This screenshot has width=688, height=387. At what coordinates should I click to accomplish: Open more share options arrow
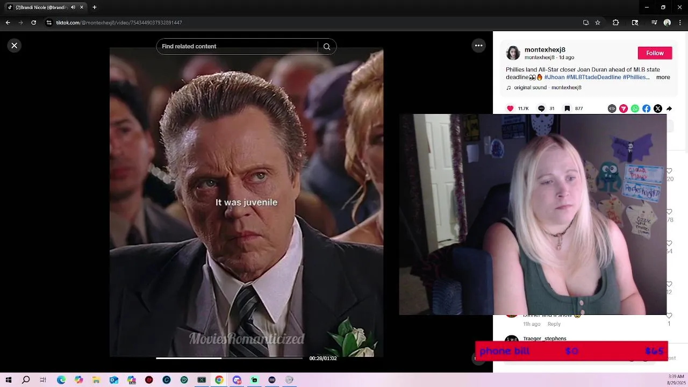click(669, 109)
